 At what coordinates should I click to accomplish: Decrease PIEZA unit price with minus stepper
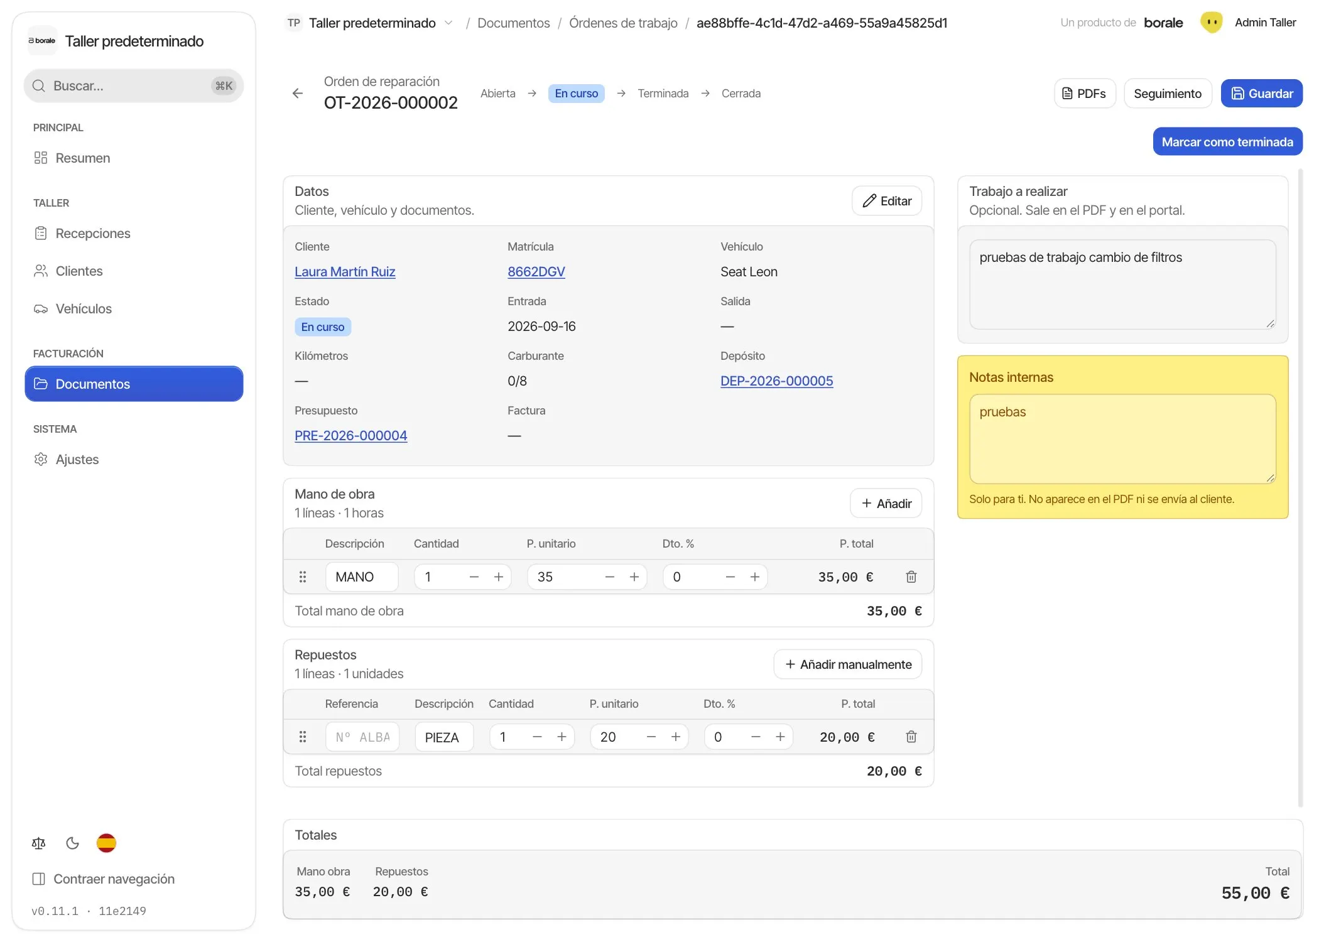pos(651,737)
